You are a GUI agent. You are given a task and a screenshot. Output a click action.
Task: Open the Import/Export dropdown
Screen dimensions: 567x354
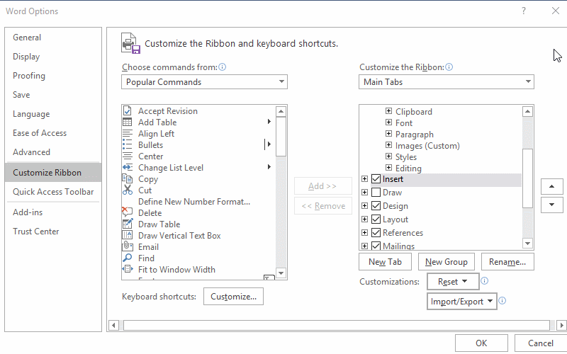[462, 302]
